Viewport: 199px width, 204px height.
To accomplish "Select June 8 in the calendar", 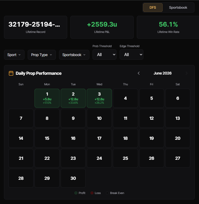I will click(x=47, y=118).
